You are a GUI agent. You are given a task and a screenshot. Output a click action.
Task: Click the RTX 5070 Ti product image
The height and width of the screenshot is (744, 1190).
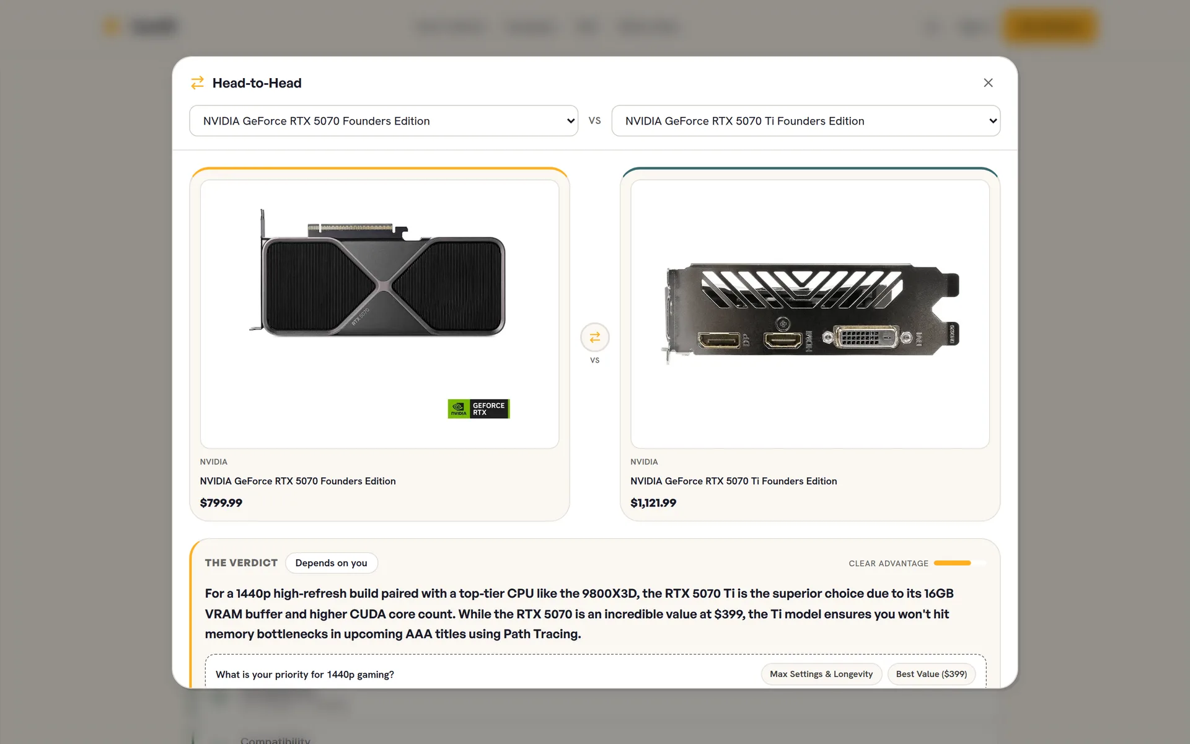click(810, 314)
